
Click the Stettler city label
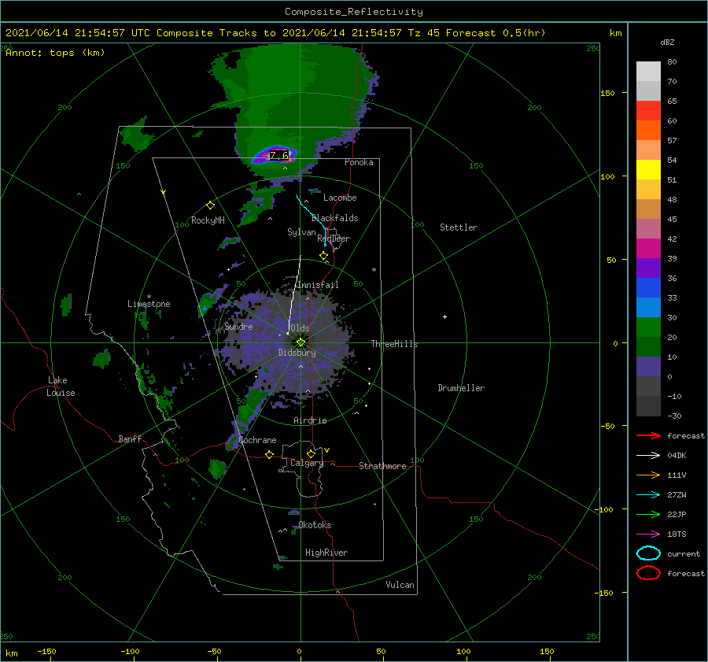(459, 227)
